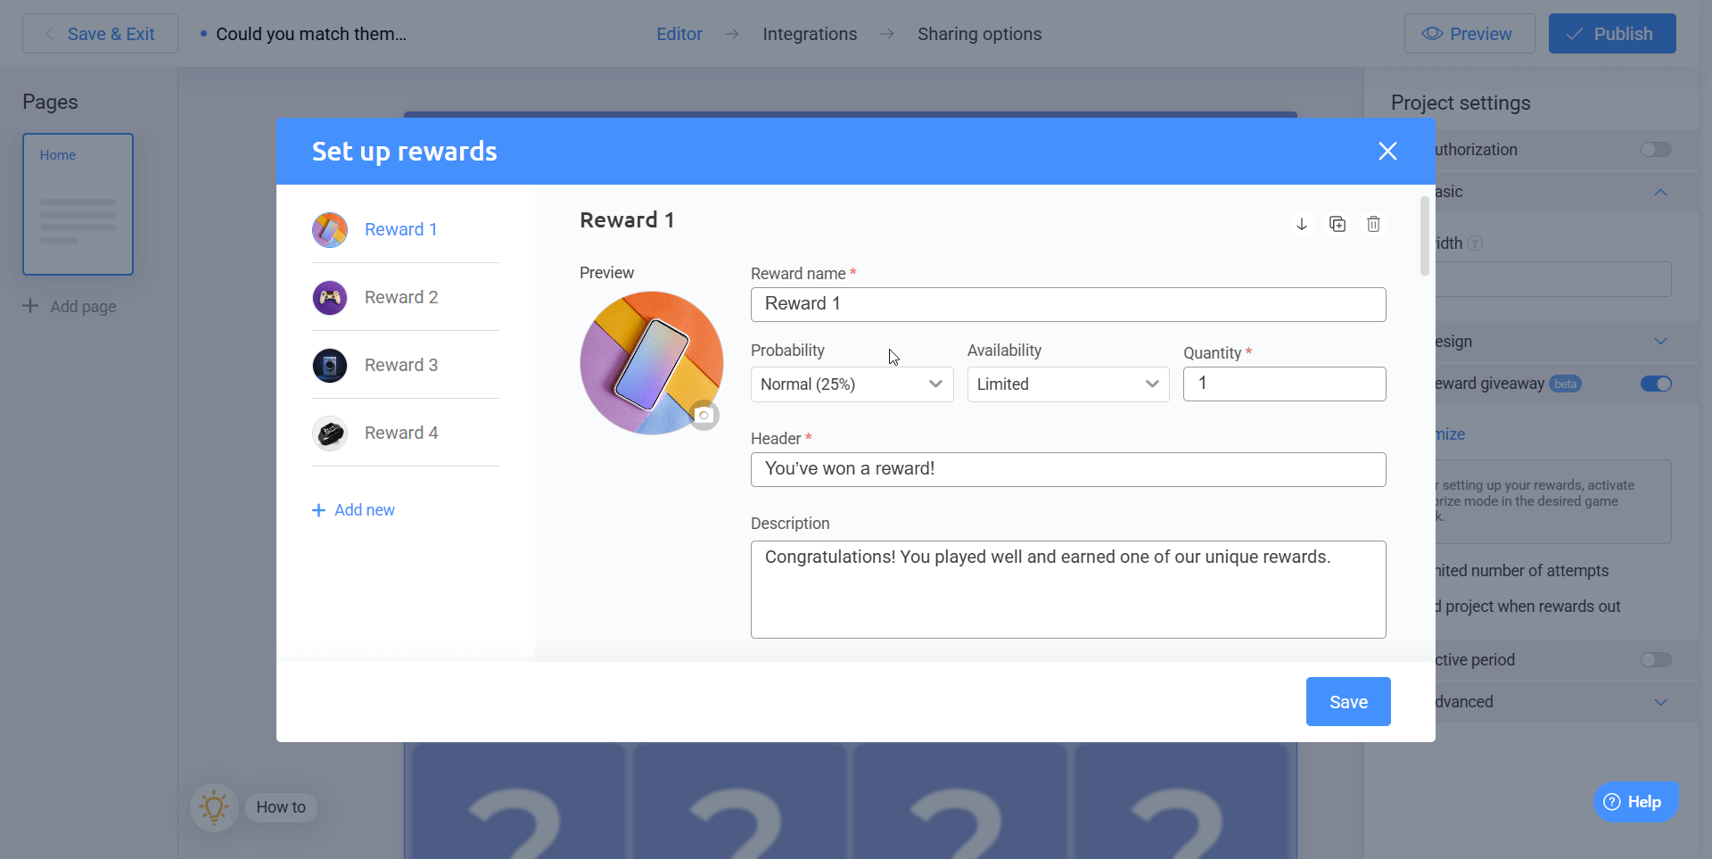This screenshot has height=859, width=1712.
Task: Expand the Advanced settings section
Action: click(1659, 702)
